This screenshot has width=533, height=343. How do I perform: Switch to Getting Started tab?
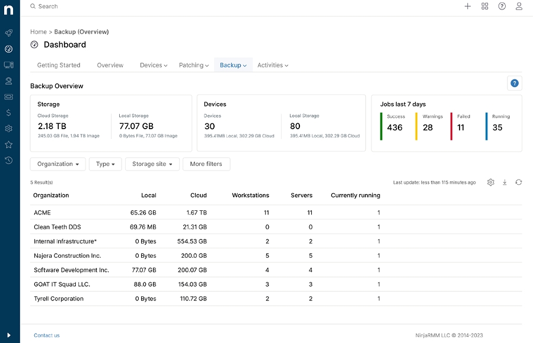[x=59, y=65]
